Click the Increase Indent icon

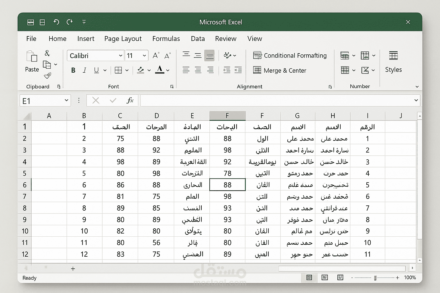coord(238,70)
